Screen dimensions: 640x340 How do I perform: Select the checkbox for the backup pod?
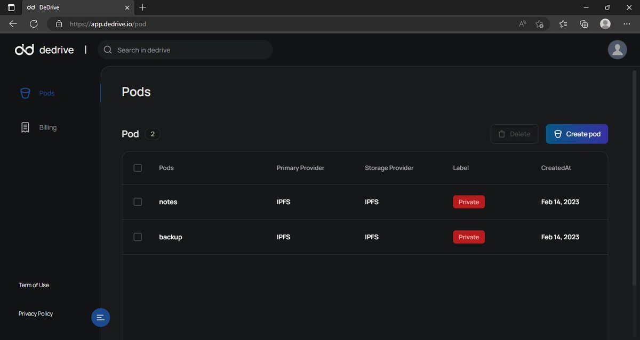138,237
